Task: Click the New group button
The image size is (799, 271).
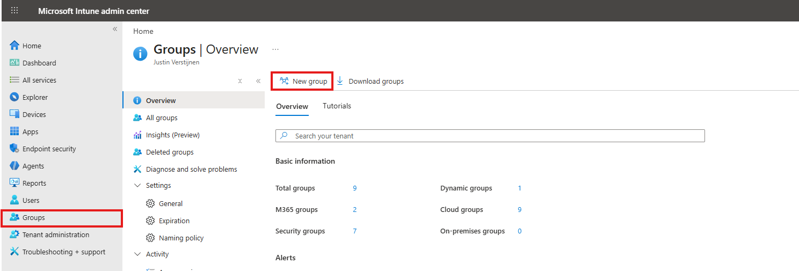Action: (303, 81)
